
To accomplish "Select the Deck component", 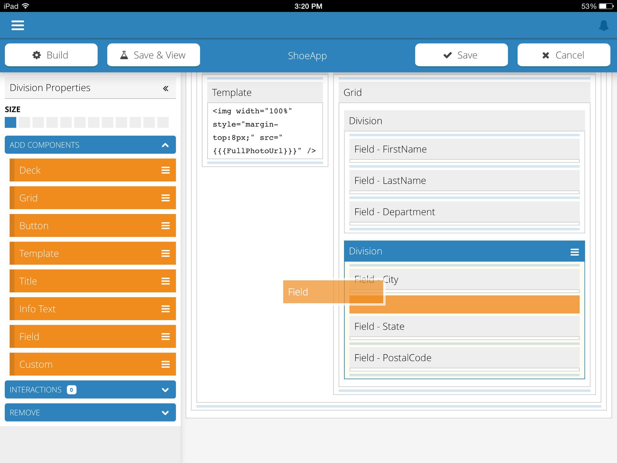I will coord(93,170).
